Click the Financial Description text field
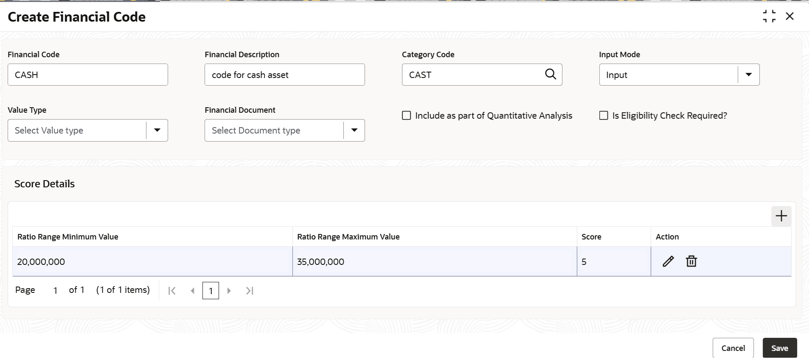The height and width of the screenshot is (359, 809). [x=284, y=75]
